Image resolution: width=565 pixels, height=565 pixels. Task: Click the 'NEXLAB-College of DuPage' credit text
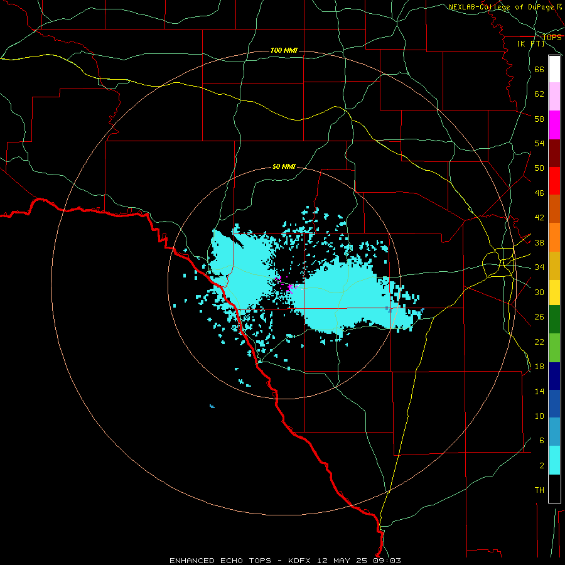[501, 7]
